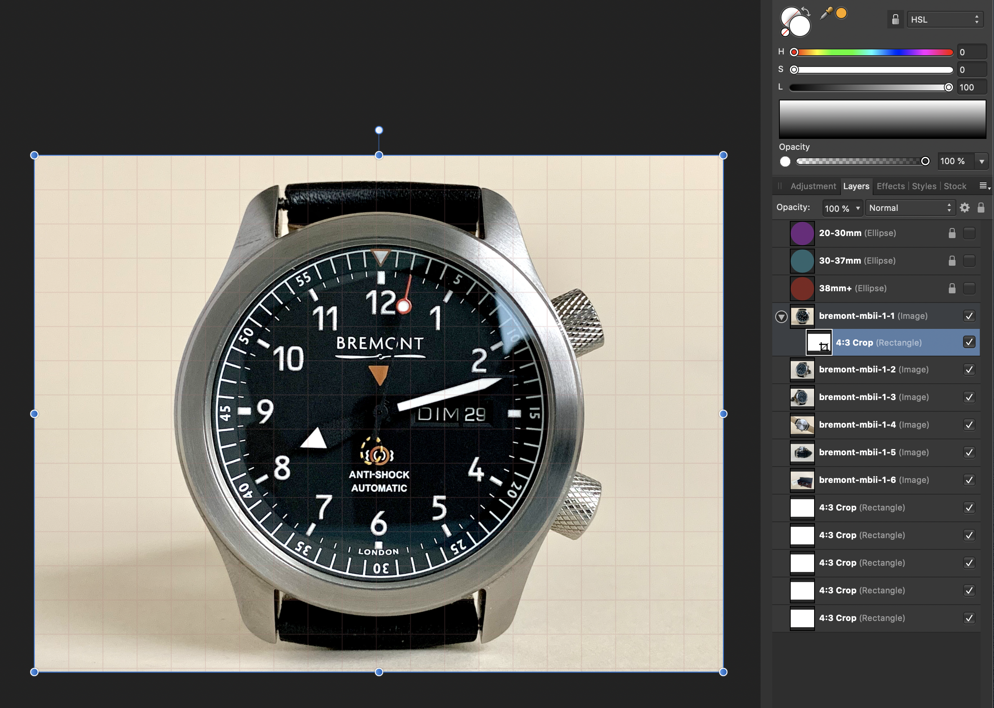994x708 pixels.
Task: Click the Saturation value field
Action: click(972, 70)
